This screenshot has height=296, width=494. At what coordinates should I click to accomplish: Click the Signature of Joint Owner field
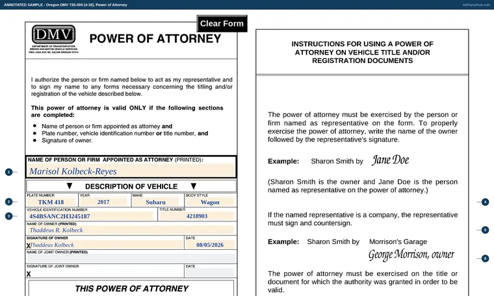[x=105, y=273]
